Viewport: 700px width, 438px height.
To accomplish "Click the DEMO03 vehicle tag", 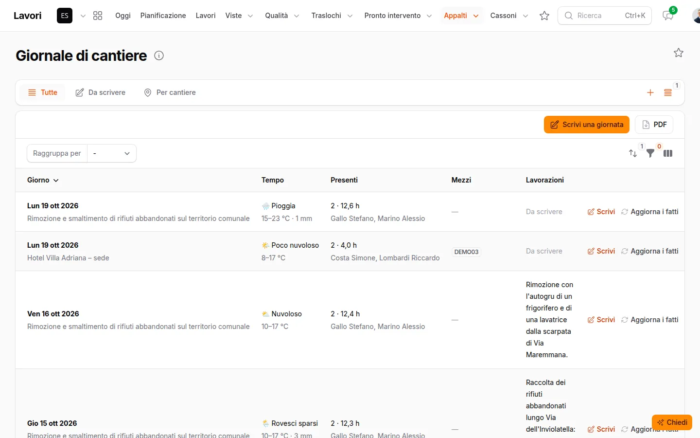I will tap(466, 252).
